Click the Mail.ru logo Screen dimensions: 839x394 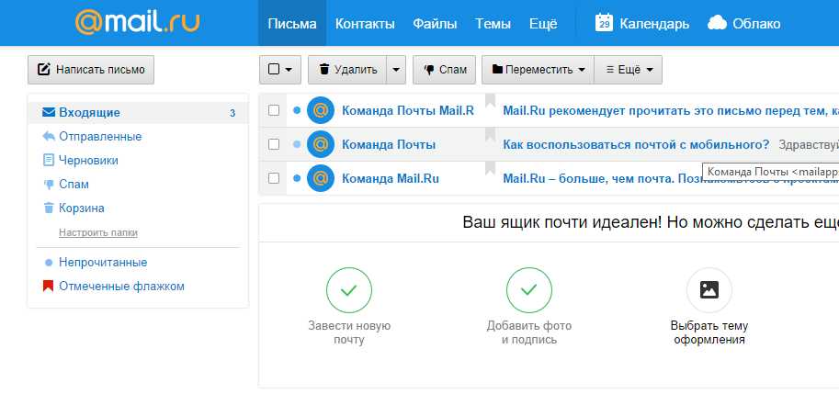[x=137, y=23]
